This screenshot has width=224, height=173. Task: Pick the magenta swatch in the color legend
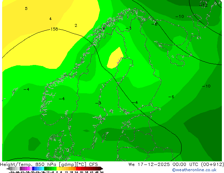pos(28,168)
